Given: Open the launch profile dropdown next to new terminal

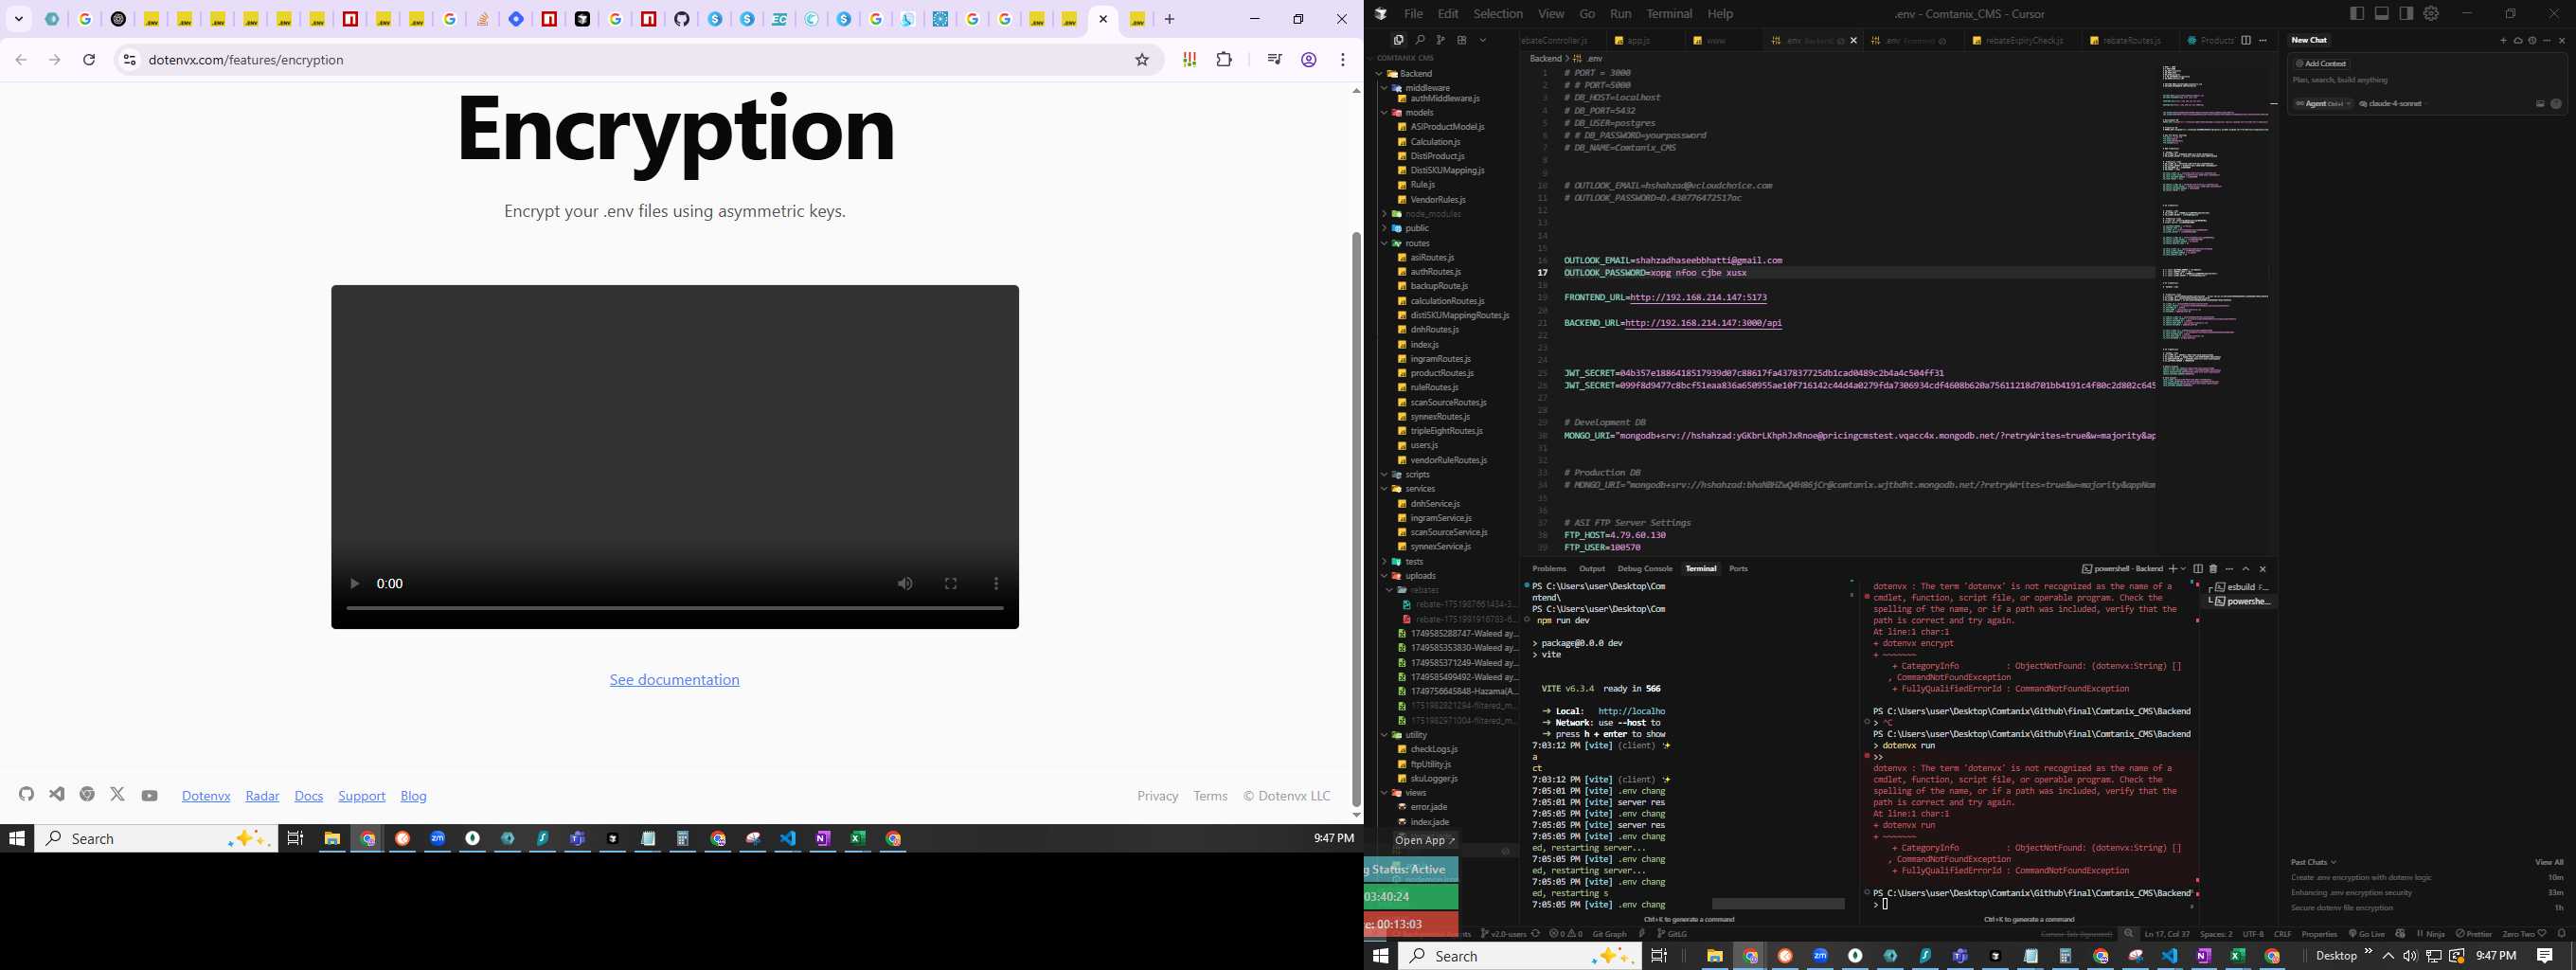Looking at the screenshot, I should tap(2184, 569).
